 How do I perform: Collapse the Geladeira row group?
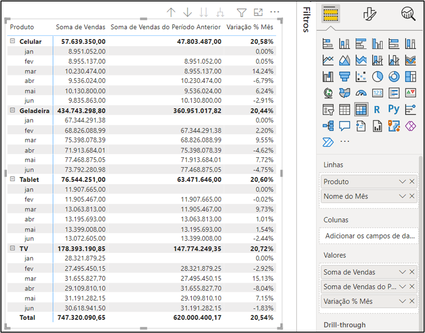coord(12,110)
